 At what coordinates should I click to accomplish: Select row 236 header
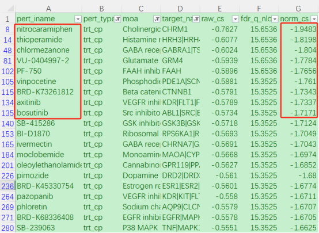point(7,186)
